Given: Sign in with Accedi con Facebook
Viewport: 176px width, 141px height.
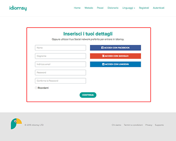Looking at the screenshot, I should [x=115, y=48].
